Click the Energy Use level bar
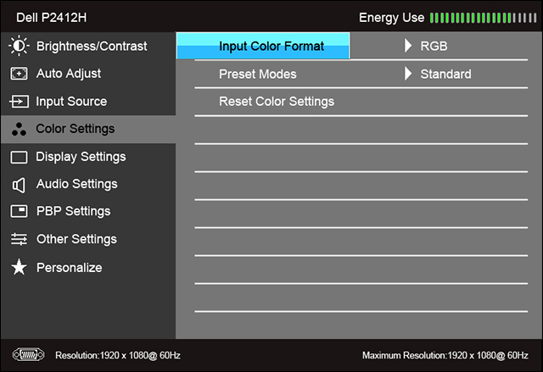The image size is (543, 372). (x=483, y=18)
